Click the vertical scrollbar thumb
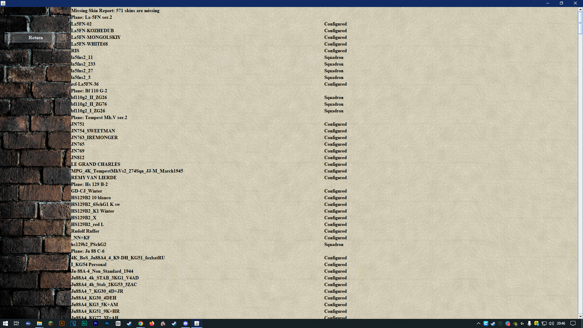583x328 pixels. 580,23
